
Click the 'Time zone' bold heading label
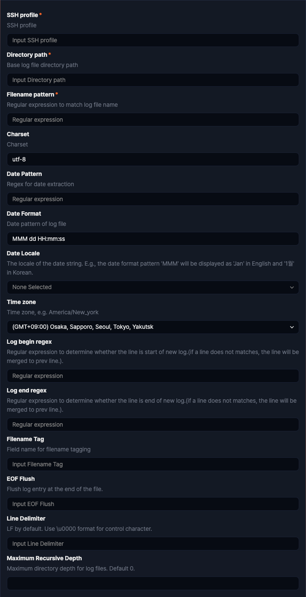pyautogui.click(x=21, y=302)
